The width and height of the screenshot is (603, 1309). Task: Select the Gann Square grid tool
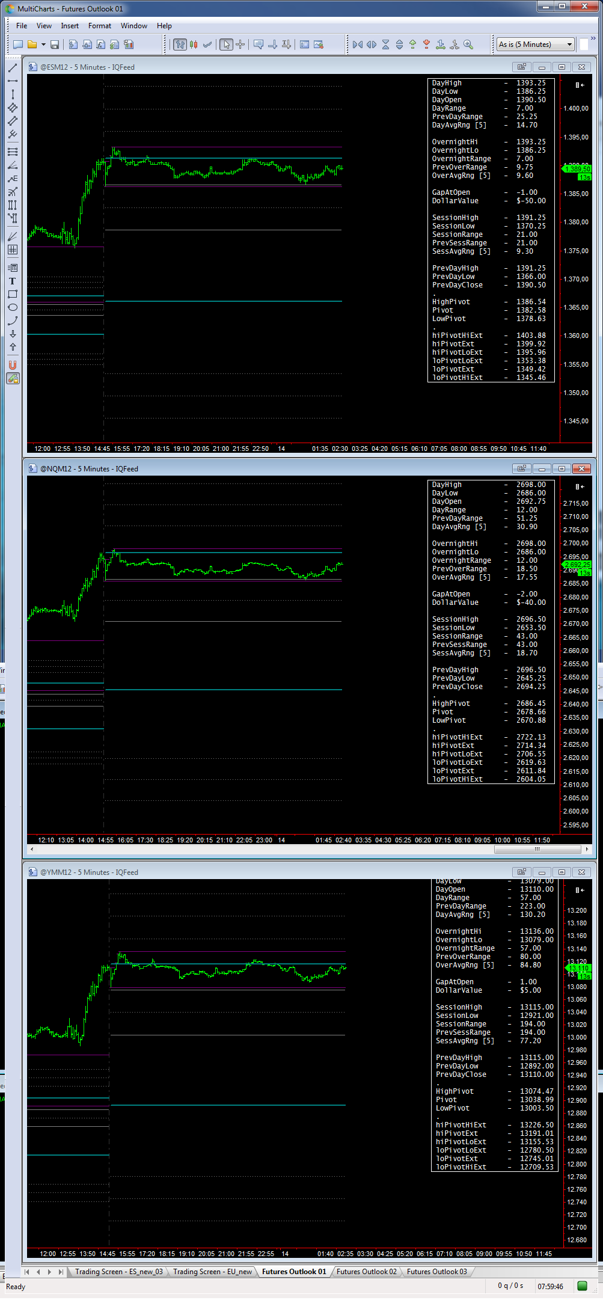click(13, 250)
